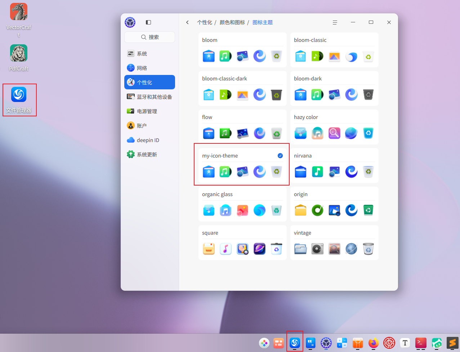Screen dimensions: 460x352
Task: Open the red terminal icon in dock
Action: pyautogui.click(x=421, y=343)
